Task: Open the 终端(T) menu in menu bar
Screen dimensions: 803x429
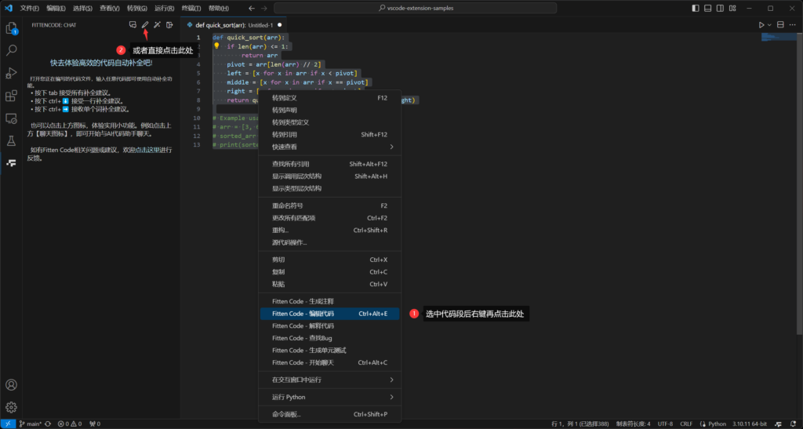Action: pyautogui.click(x=191, y=8)
